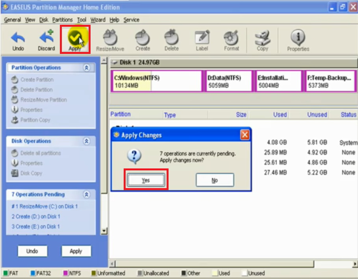The height and width of the screenshot is (279, 358).
Task: Collapse the Disk Operations panel
Action: pyautogui.click(x=87, y=141)
